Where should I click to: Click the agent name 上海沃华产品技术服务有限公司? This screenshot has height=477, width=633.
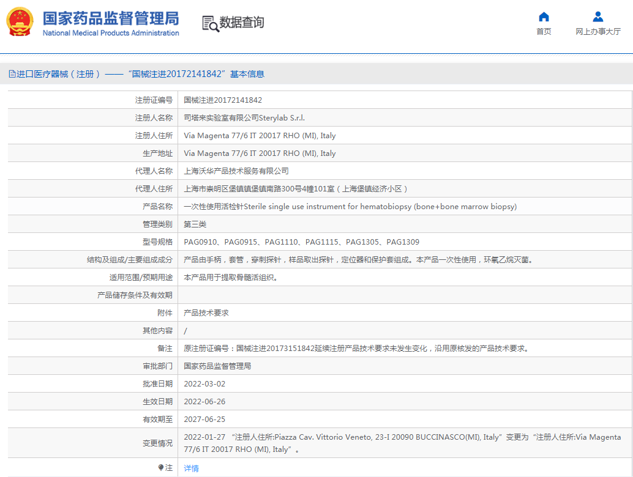pyautogui.click(x=236, y=171)
